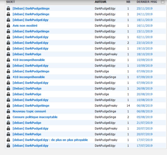Click lock icon of the 21/07/2019 topic
Image resolution: width=167 pixels, height=155 pixels.
[8, 123]
